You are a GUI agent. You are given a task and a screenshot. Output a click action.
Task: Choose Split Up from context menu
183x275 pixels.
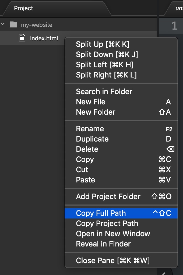[x=103, y=44]
